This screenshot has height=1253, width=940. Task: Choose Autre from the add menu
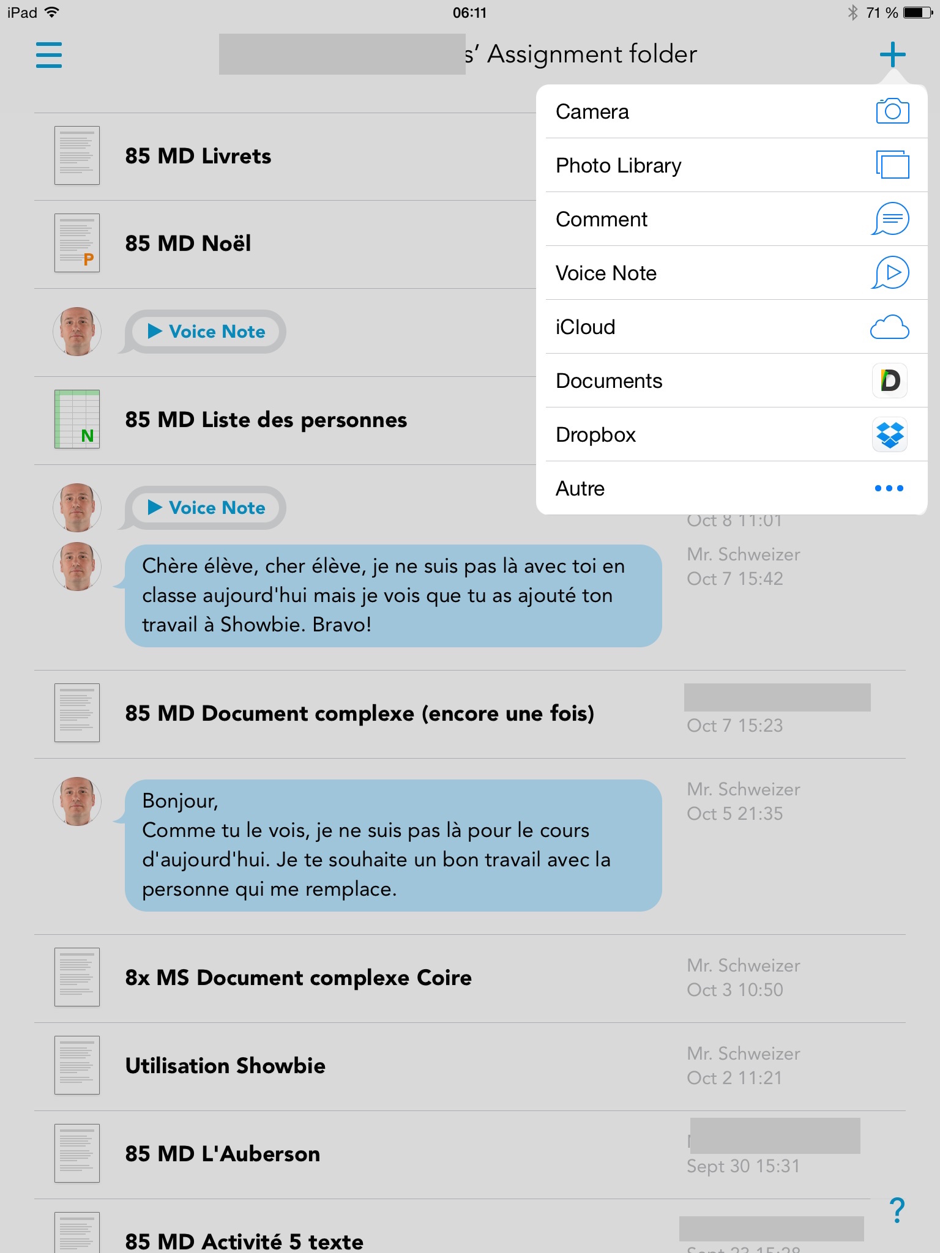point(580,488)
